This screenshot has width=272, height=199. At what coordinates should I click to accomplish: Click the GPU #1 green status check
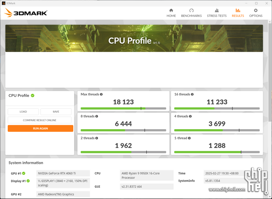click(x=24, y=174)
